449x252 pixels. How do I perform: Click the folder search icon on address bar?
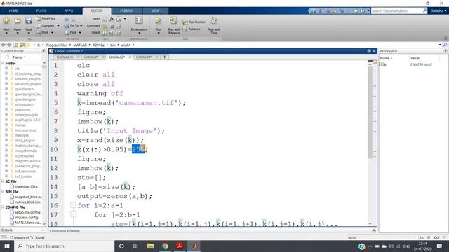[x=445, y=45]
